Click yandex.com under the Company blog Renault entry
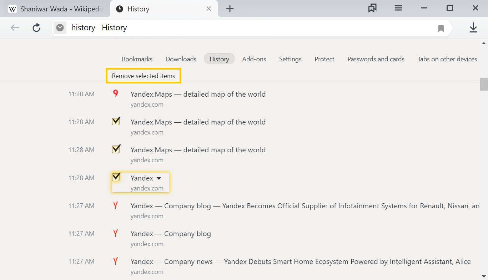This screenshot has width=488, height=280. coord(147,216)
